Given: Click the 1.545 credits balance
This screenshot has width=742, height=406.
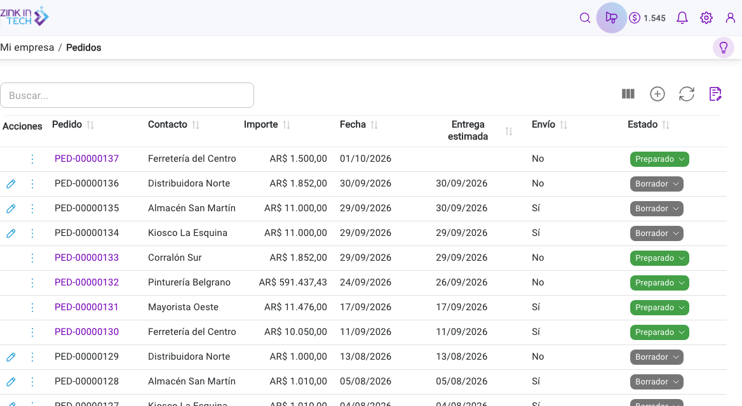Looking at the screenshot, I should coord(647,18).
